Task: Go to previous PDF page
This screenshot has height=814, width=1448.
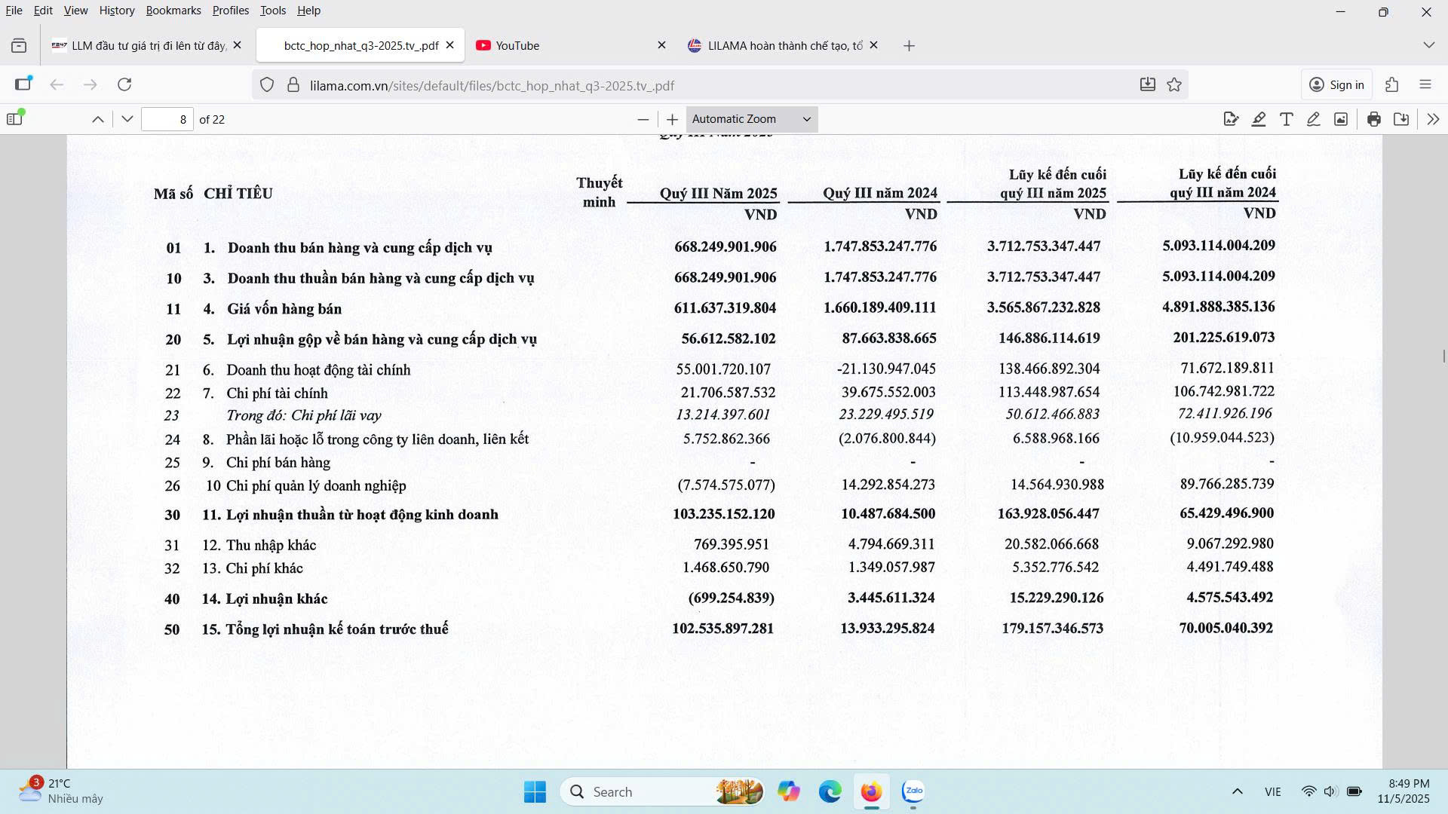Action: 98,119
